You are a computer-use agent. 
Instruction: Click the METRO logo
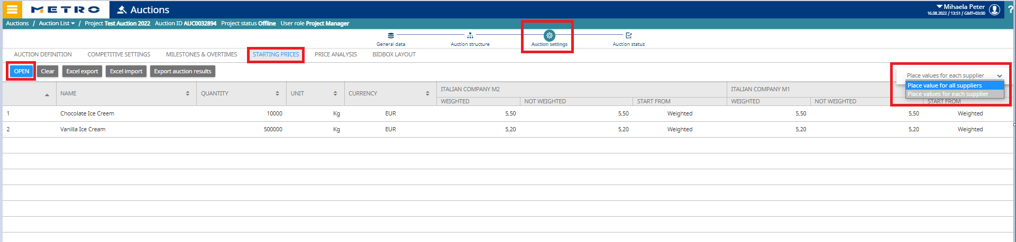pos(66,9)
